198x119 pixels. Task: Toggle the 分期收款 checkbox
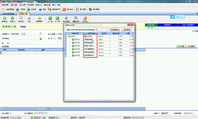pos(25,113)
